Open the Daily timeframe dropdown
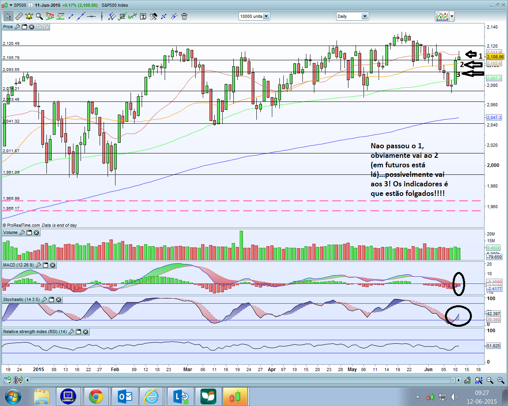 pyautogui.click(x=352, y=16)
